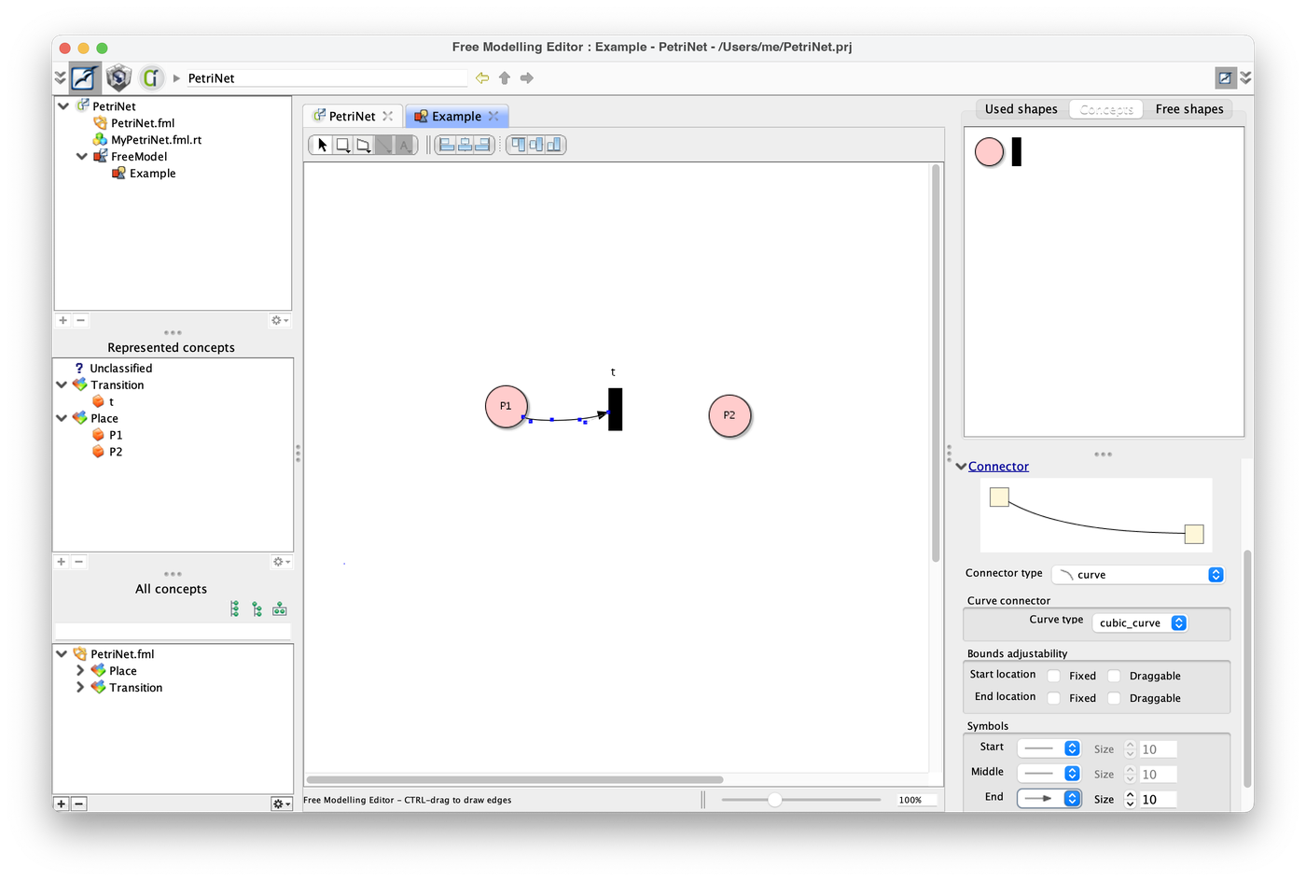Switch to the cube-shaped perspective icon
Viewport: 1306px width, 881px height.
118,77
